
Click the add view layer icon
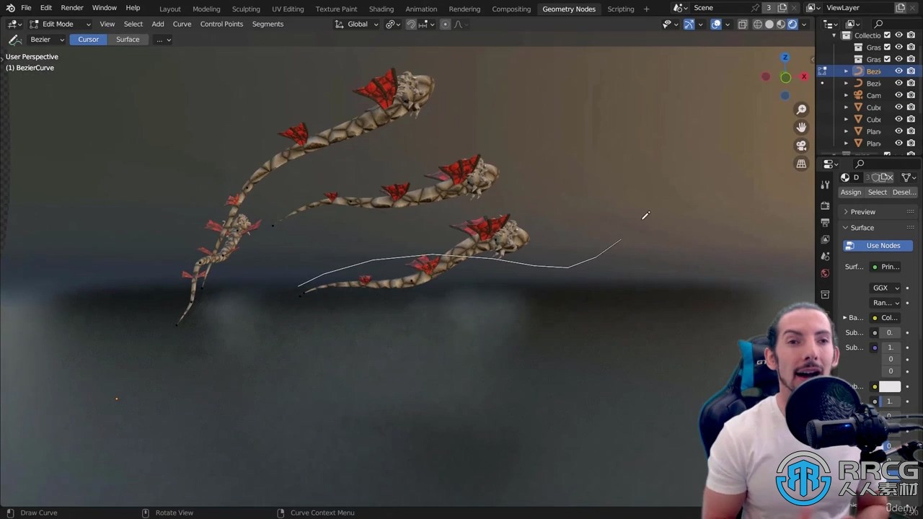point(900,8)
